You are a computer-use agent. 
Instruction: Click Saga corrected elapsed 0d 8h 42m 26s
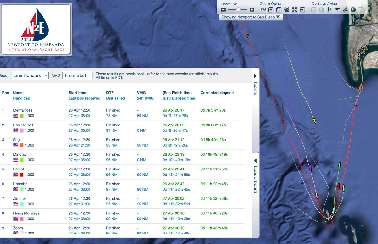(x=213, y=140)
